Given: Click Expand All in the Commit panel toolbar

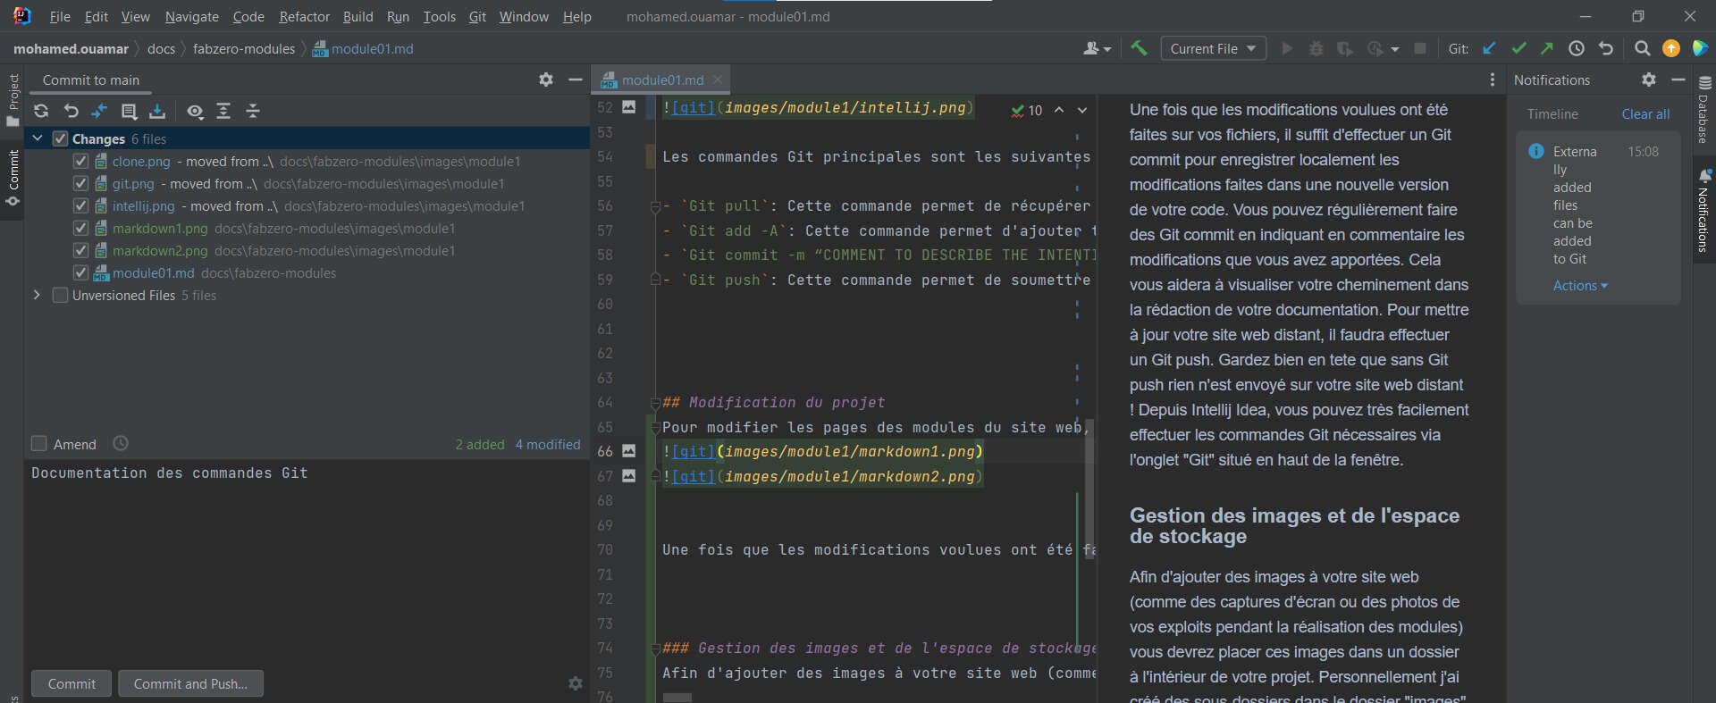Looking at the screenshot, I should 223,111.
